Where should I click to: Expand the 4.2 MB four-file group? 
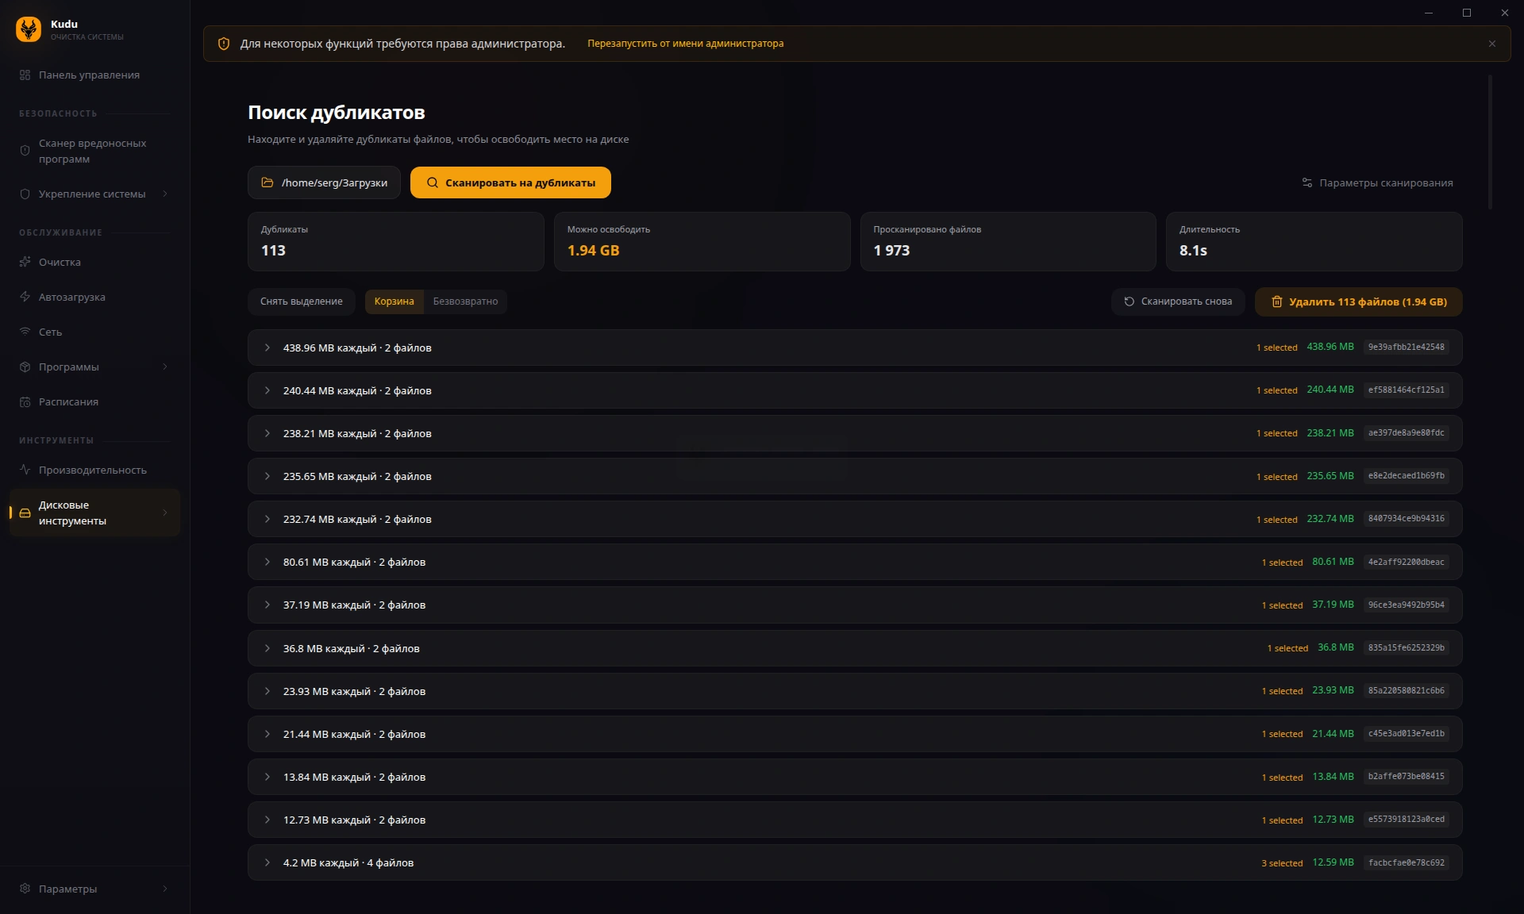tap(267, 862)
